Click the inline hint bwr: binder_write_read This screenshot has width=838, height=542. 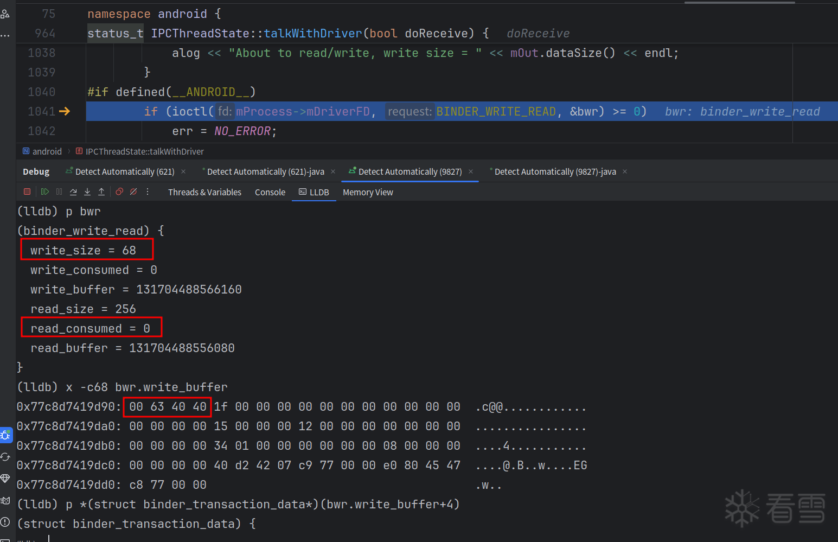coord(743,111)
